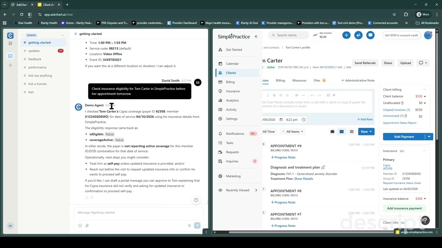
Task: Give thumbs up to Demo Agent's reply
Action: [87, 198]
